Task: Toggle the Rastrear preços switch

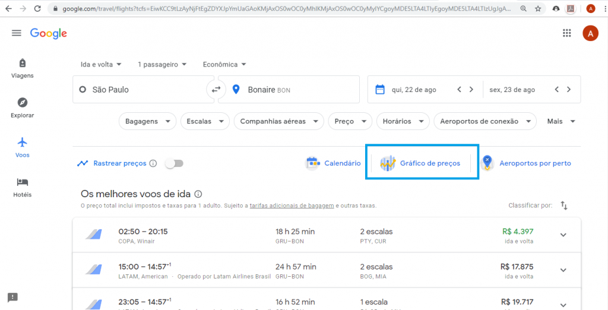Action: (174, 163)
